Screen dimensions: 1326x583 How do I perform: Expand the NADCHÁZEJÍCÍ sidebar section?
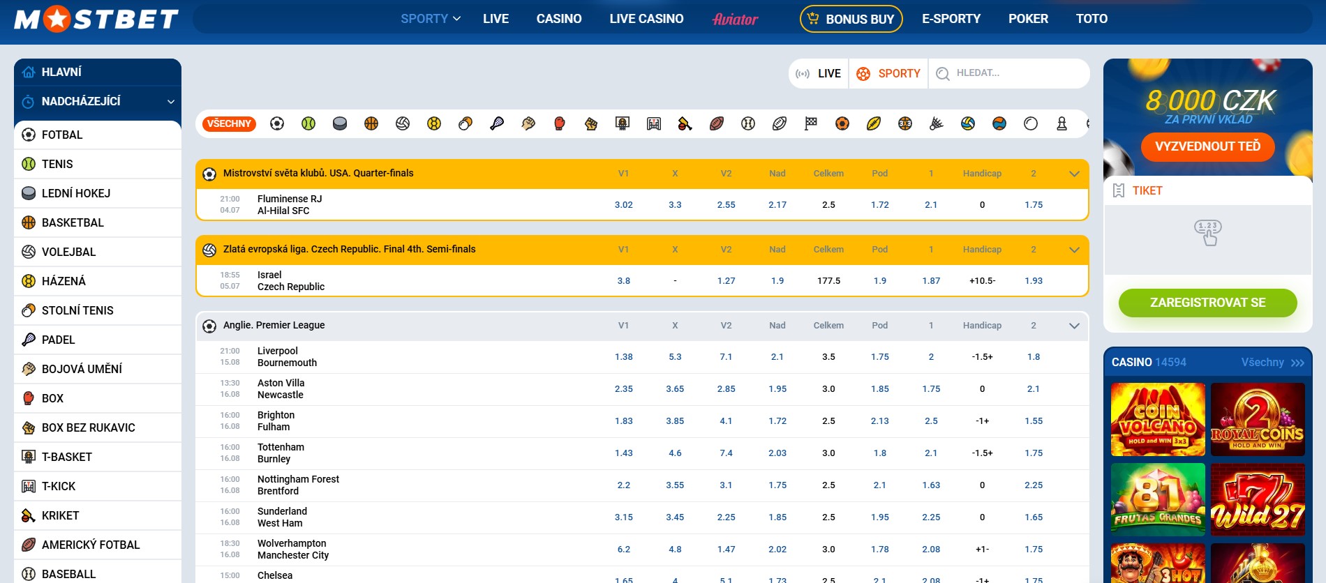pyautogui.click(x=98, y=101)
